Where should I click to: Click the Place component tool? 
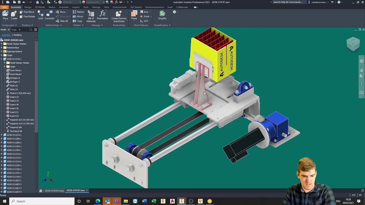click(5, 15)
